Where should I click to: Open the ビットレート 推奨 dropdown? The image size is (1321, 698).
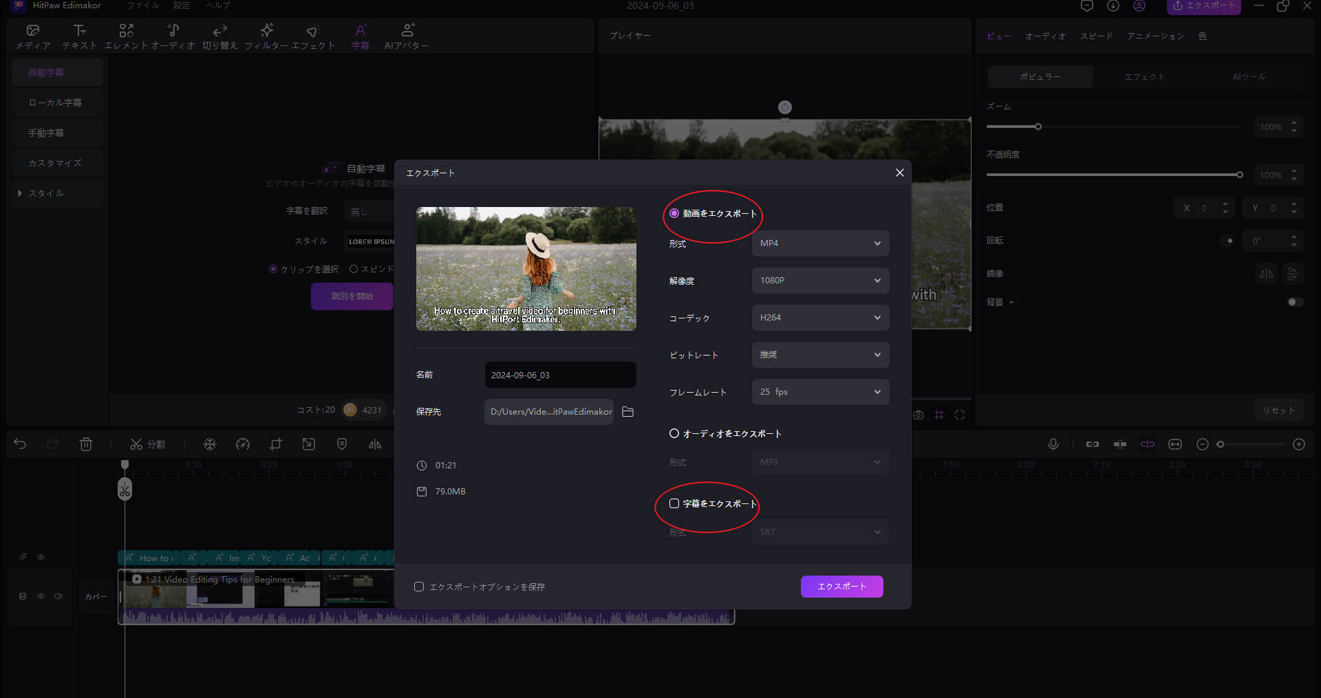[x=820, y=355]
